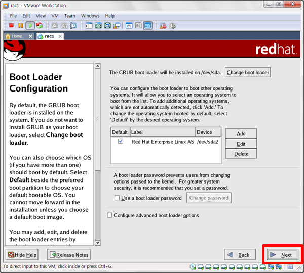Take a snapshot using the camera-clock icon
The image size is (304, 273).
[x=55, y=25]
